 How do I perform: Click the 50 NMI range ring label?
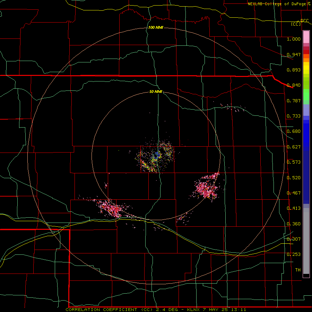click(x=156, y=92)
